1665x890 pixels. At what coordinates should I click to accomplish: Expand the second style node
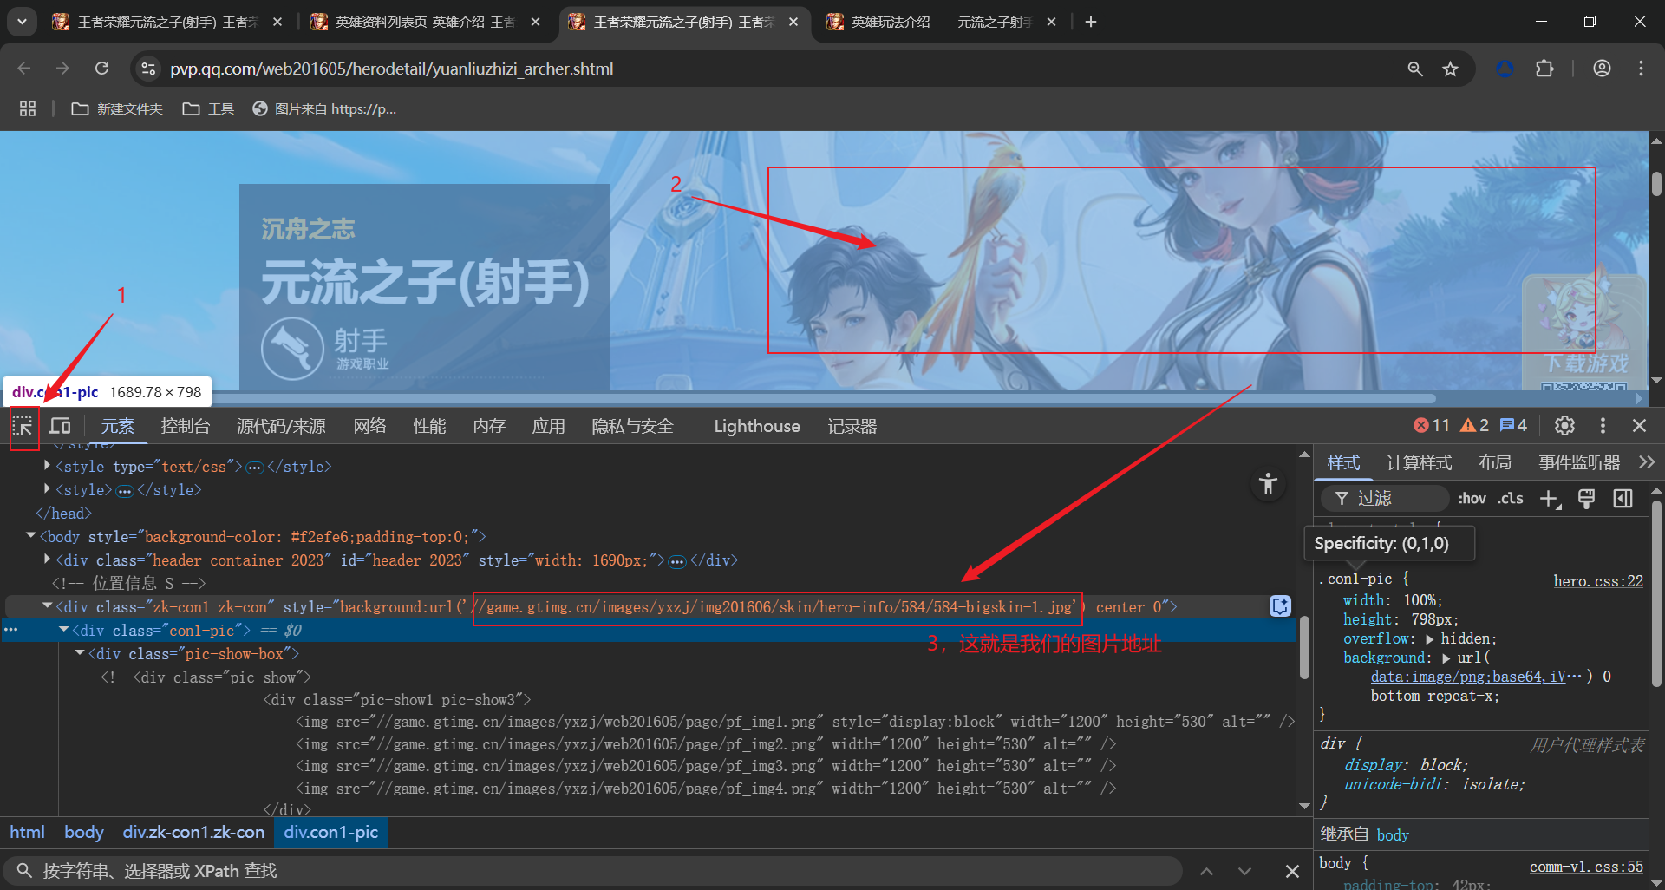click(47, 489)
